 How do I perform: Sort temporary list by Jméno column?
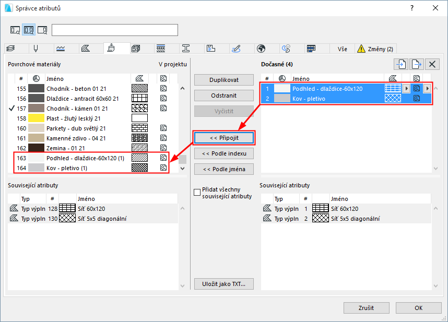pyautogui.click(x=337, y=79)
